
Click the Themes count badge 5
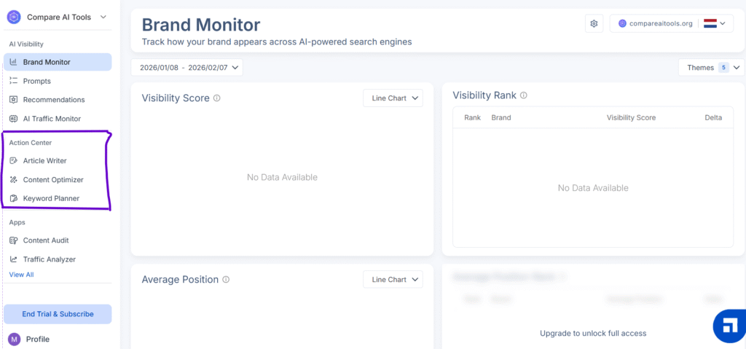click(723, 68)
